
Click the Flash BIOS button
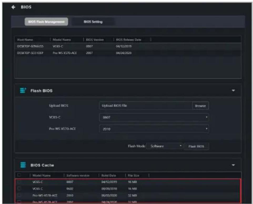click(x=196, y=146)
